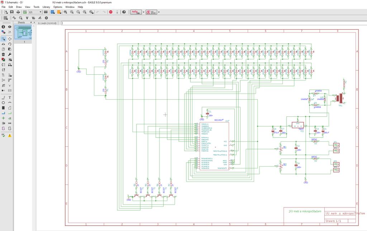The width and height of the screenshot is (367, 231).
Task: Click the command line input field
Action: pos(214,23)
